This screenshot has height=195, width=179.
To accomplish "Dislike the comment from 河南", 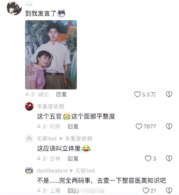I will [169, 127].
